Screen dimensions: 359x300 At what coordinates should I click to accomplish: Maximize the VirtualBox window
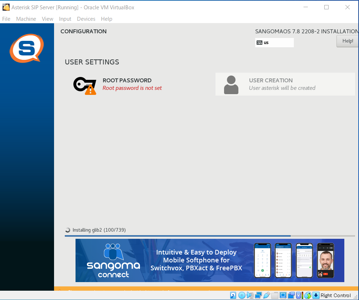pyautogui.click(x=326, y=7)
